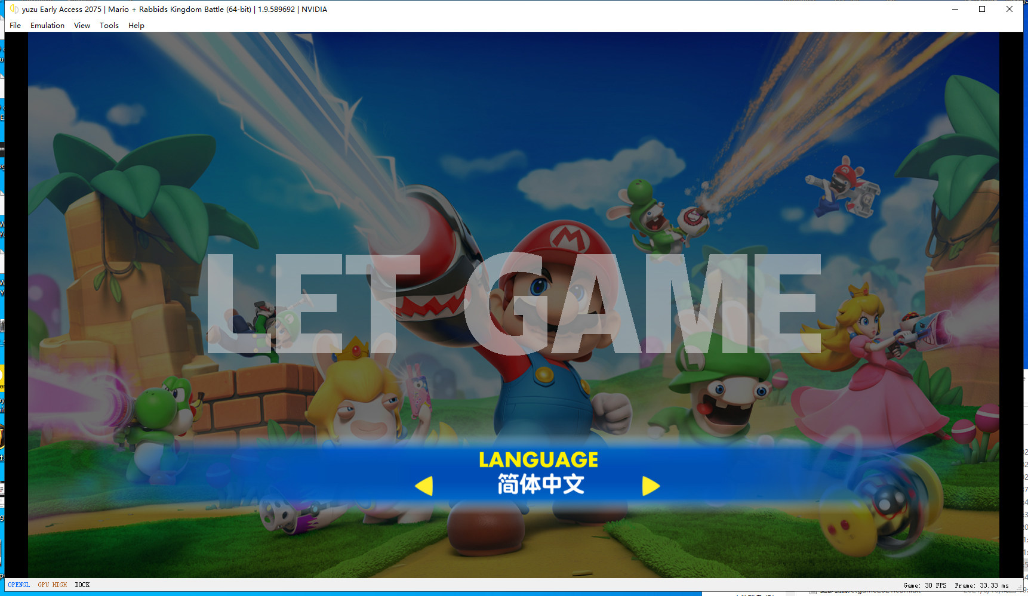Viewport: 1028px width, 596px height.
Task: Close the yuzu emulator window
Action: (1009, 9)
